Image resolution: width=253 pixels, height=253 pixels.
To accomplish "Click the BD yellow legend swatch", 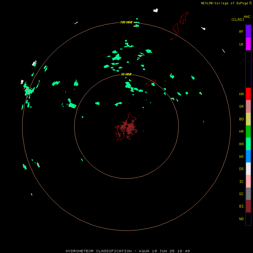I will tap(248, 119).
